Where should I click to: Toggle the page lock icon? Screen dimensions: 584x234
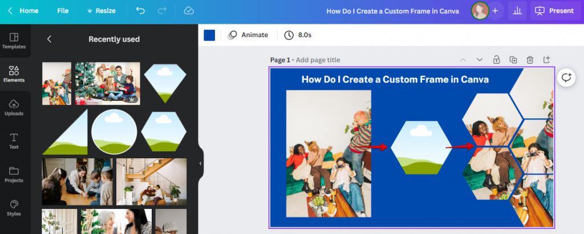pyautogui.click(x=496, y=60)
